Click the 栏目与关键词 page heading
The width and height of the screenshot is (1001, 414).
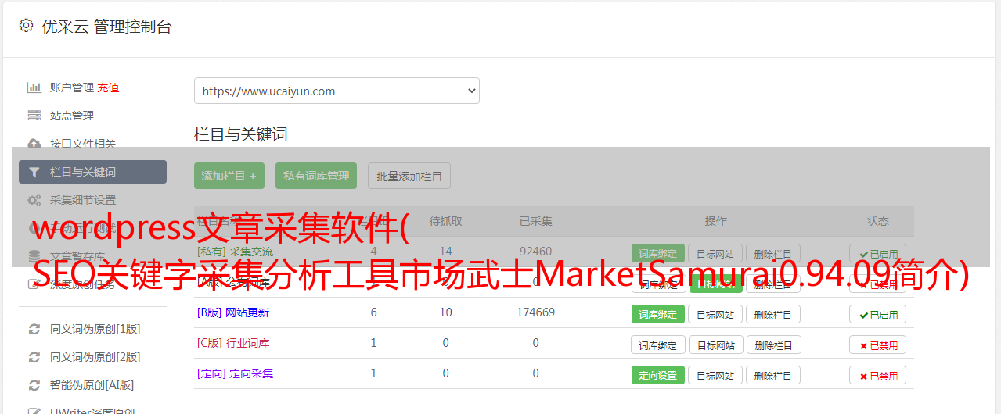tap(240, 134)
